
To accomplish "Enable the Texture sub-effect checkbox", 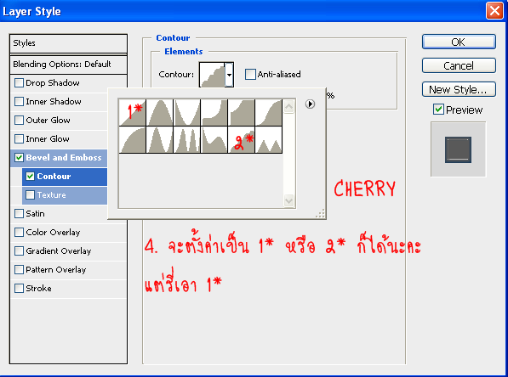I will click(30, 195).
